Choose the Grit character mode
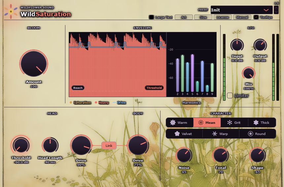Viewport: 284px width, 187px height. pyautogui.click(x=234, y=122)
